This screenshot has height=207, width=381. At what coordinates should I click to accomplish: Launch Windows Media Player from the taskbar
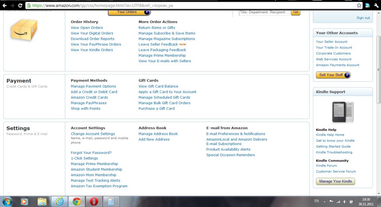(24, 201)
